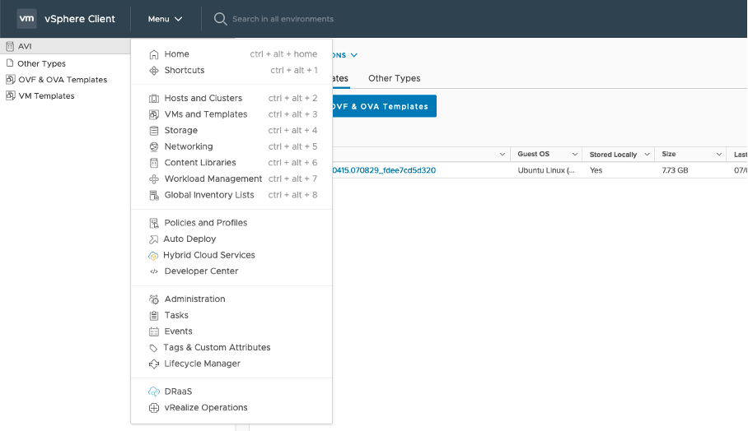This screenshot has height=431, width=748.
Task: Click the Administration gear icon
Action: [153, 299]
